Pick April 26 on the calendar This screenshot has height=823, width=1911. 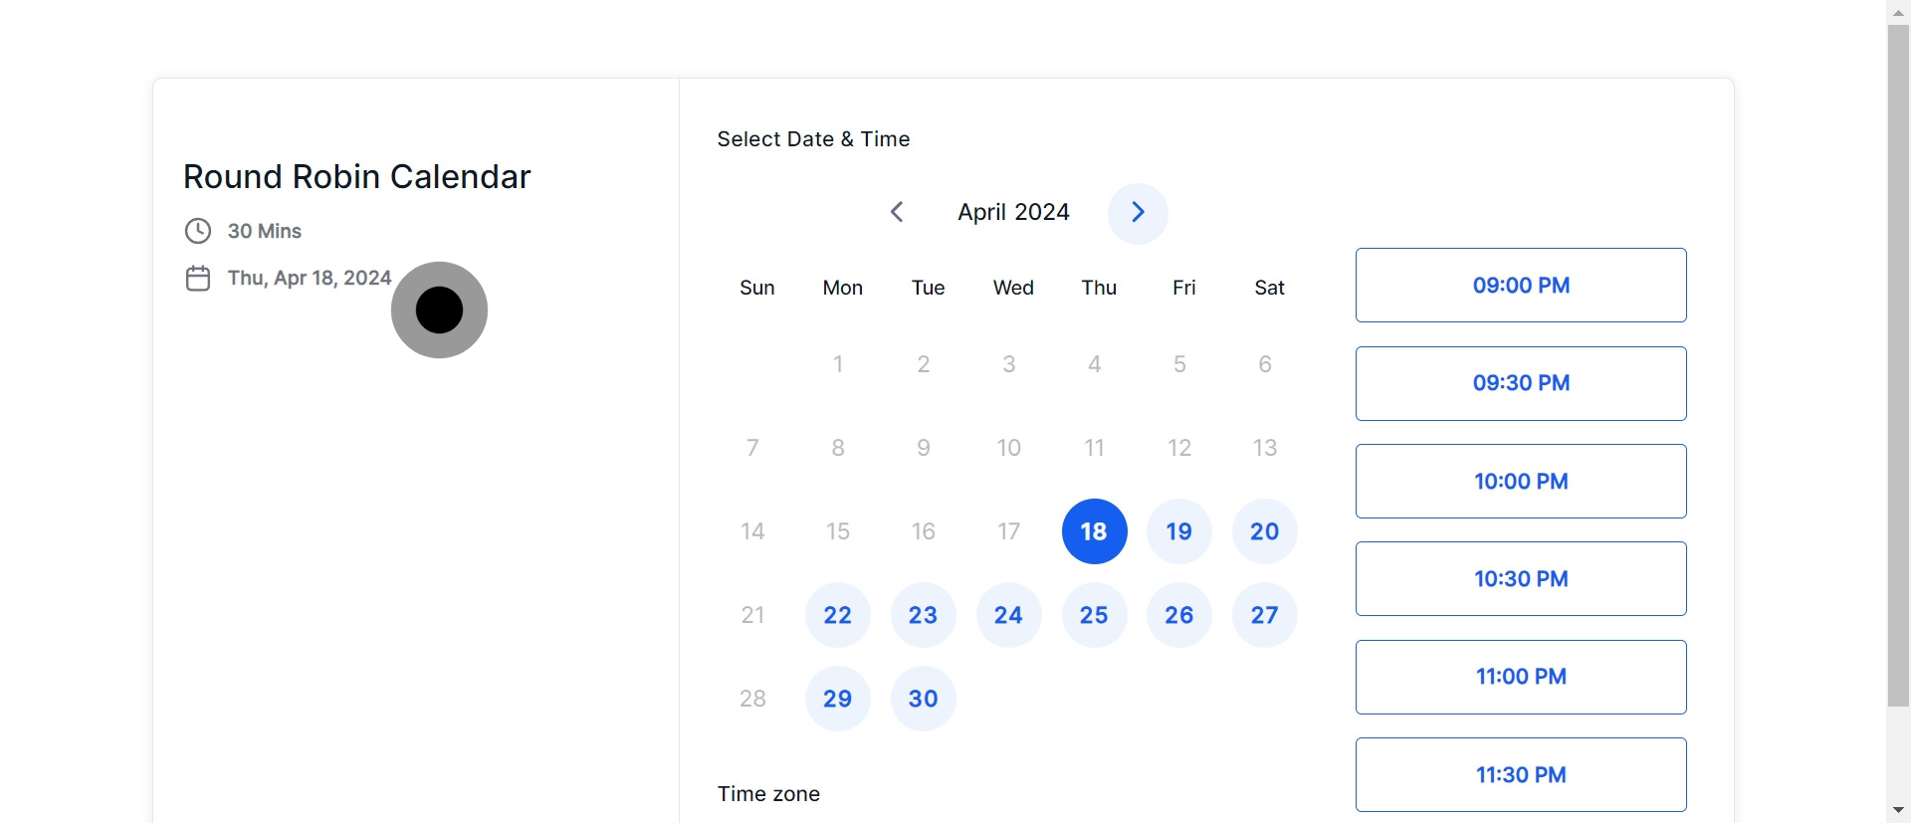(x=1179, y=615)
